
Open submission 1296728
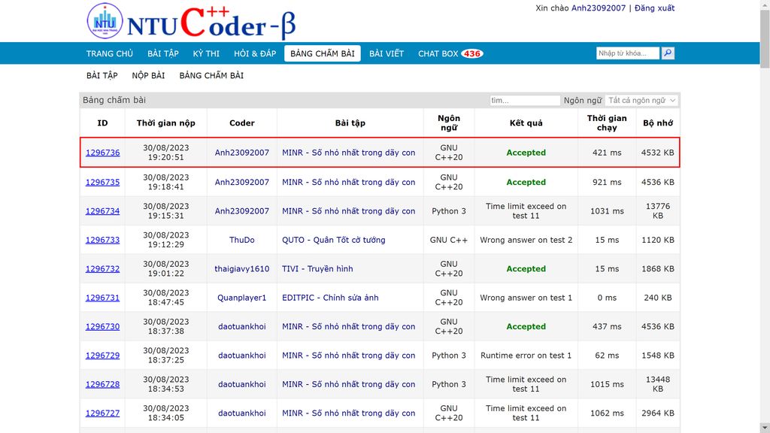[102, 384]
